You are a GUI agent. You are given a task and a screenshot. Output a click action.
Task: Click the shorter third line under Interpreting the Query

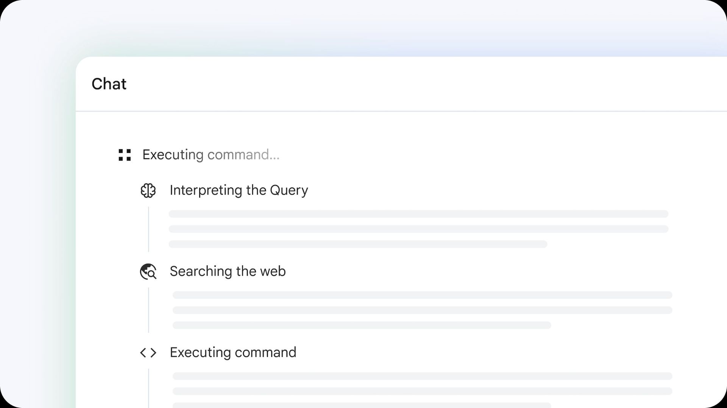pyautogui.click(x=358, y=244)
